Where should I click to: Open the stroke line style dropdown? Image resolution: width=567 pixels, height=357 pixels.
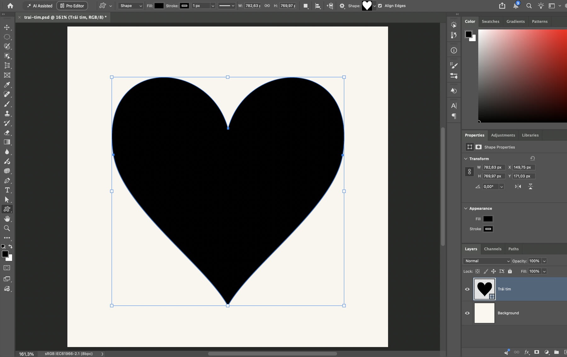click(x=227, y=6)
